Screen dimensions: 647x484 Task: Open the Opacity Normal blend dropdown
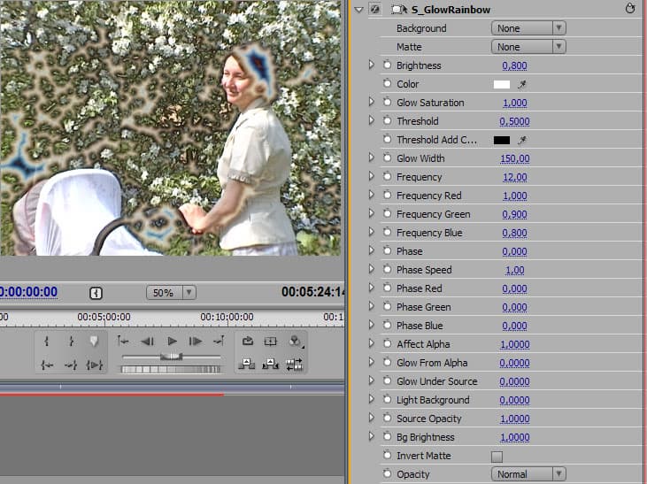click(528, 474)
